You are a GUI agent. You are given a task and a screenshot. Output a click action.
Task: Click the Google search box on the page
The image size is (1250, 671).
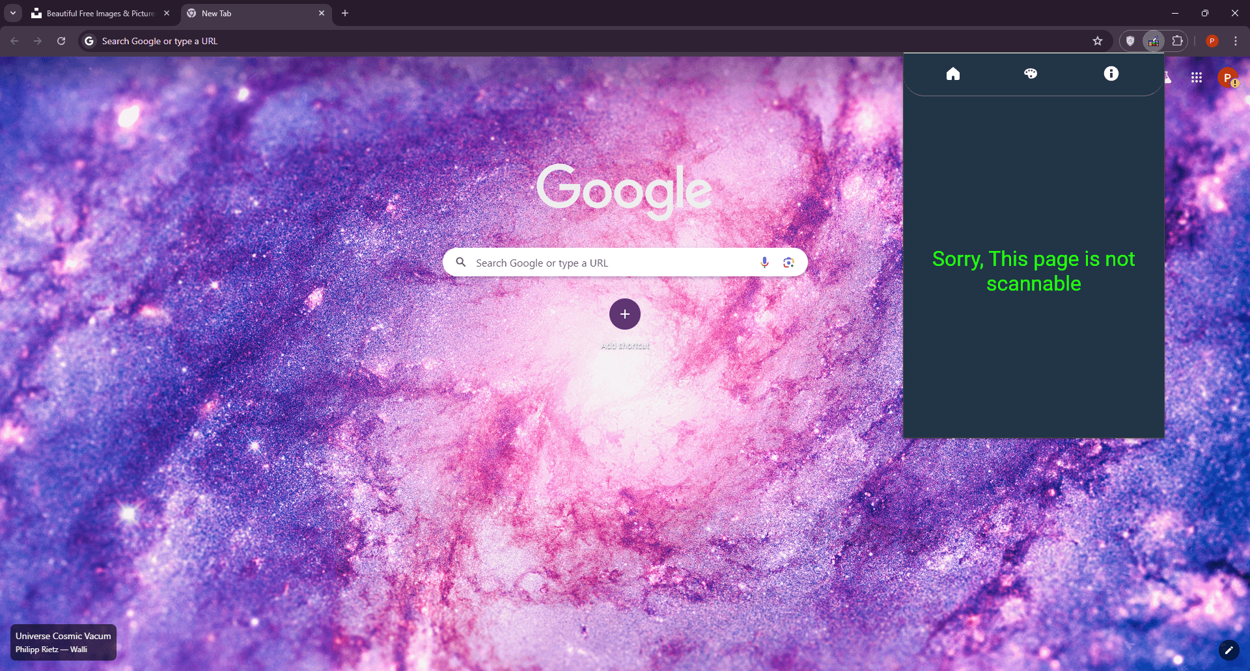(x=625, y=262)
